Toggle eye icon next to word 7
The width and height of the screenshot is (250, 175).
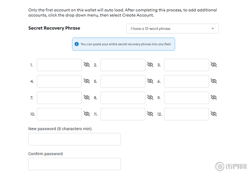pyautogui.click(x=87, y=98)
